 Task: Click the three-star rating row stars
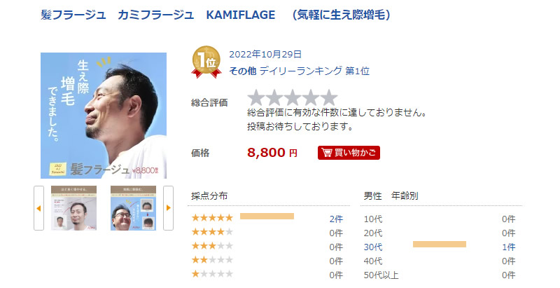click(212, 246)
